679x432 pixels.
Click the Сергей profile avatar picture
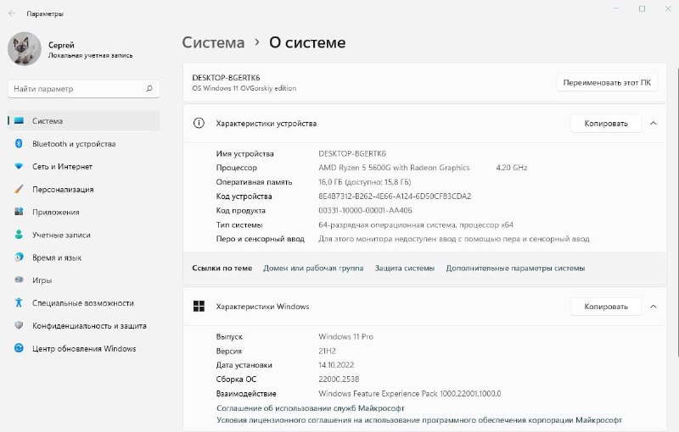tap(25, 49)
